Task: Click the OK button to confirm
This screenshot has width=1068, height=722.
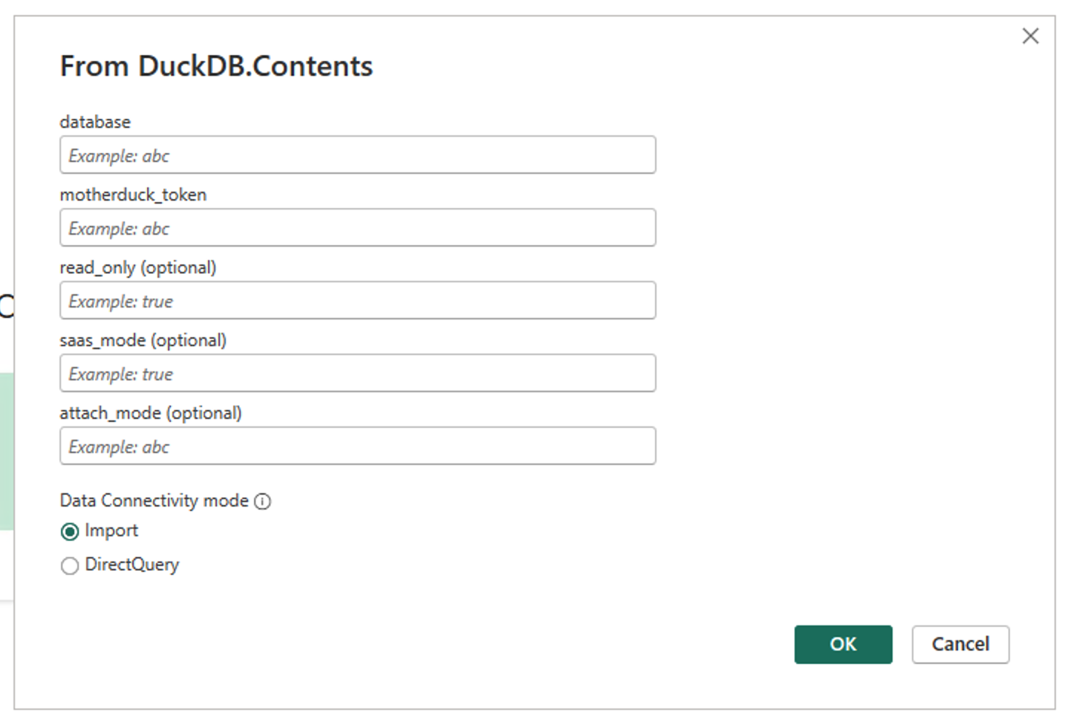Action: (843, 645)
